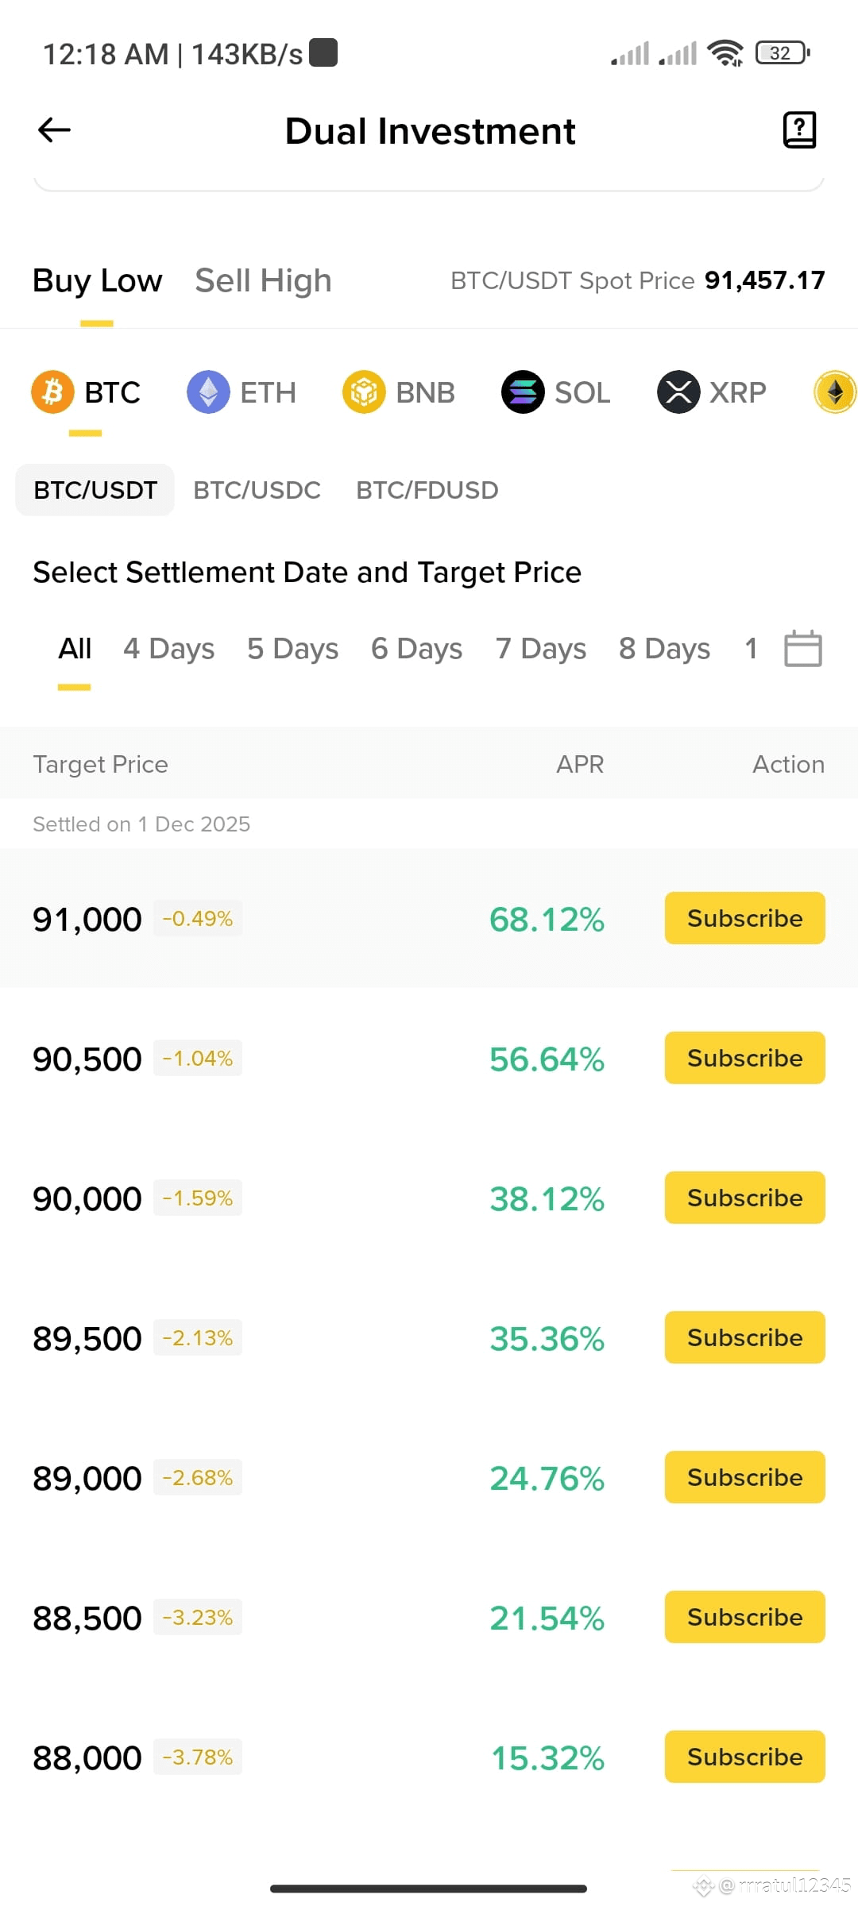Choose the BTC/USDC pair option
The width and height of the screenshot is (858, 1906).
pyautogui.click(x=257, y=490)
